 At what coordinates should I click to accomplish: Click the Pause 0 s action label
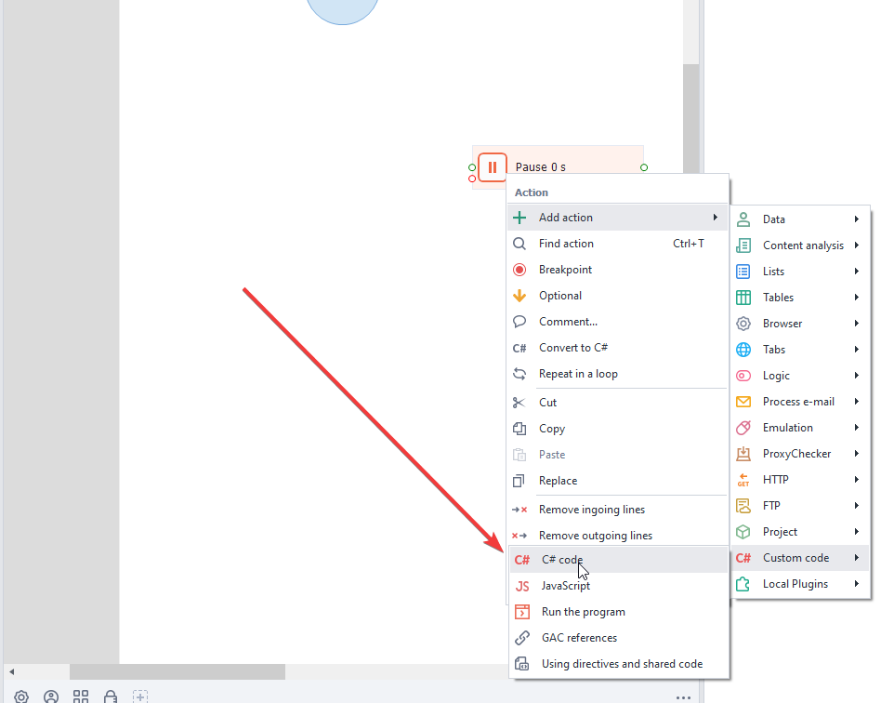(x=541, y=167)
